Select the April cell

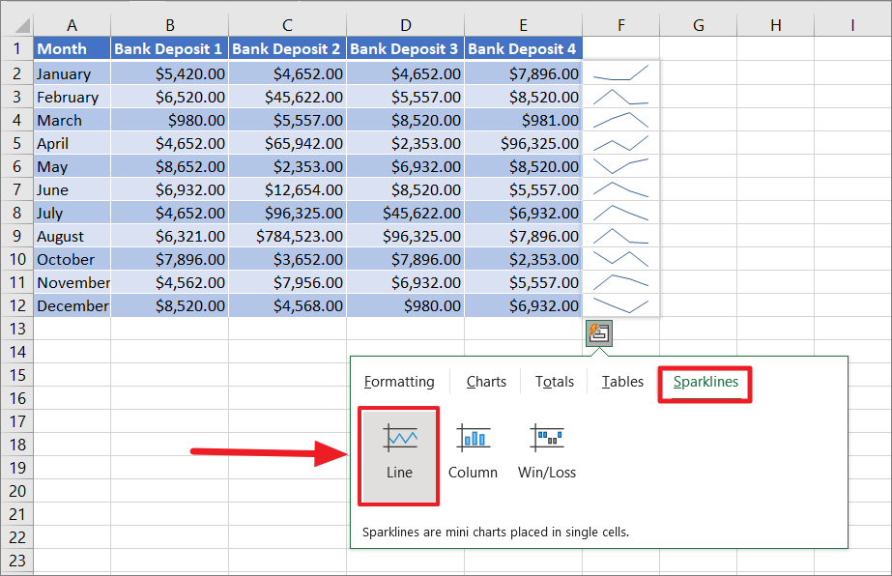[72, 143]
